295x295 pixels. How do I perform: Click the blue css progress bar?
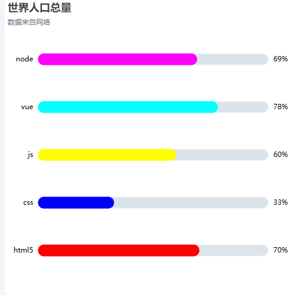[76, 202]
